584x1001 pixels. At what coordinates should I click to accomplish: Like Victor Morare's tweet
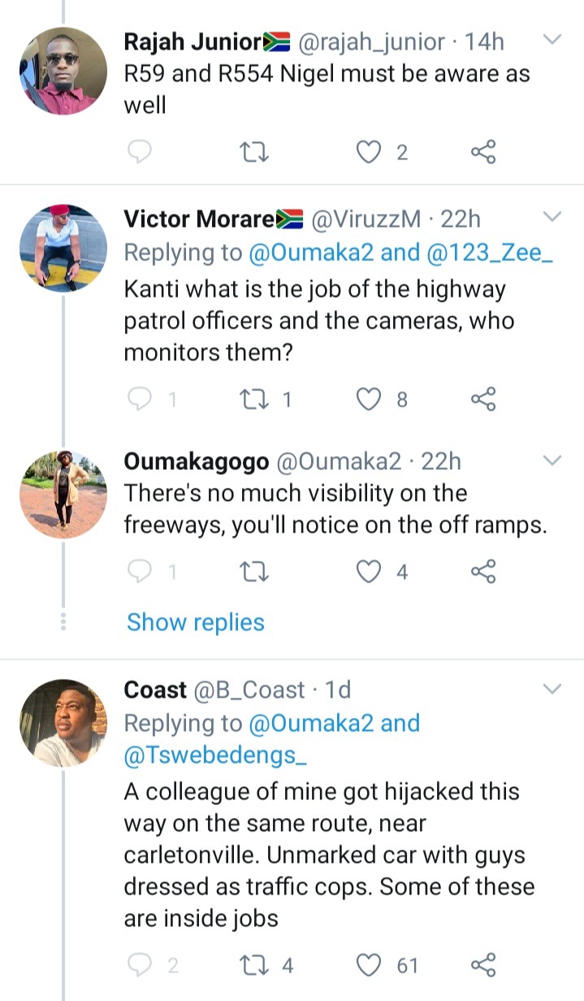click(x=370, y=398)
